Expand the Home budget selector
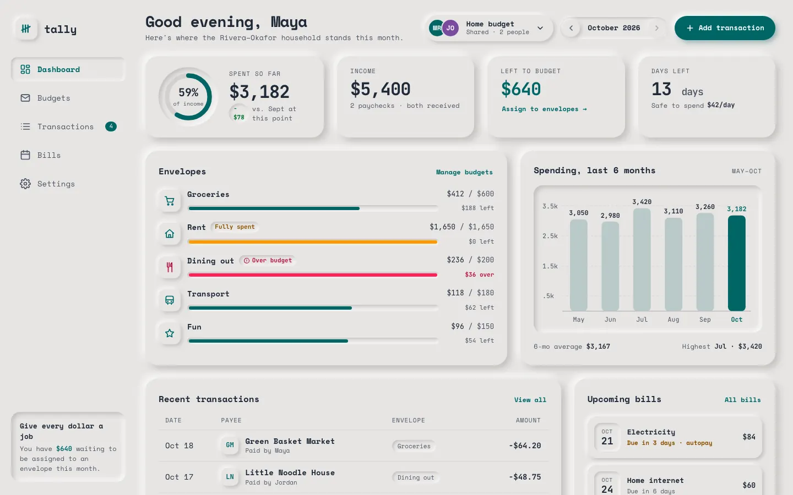The height and width of the screenshot is (495, 793). click(x=488, y=28)
